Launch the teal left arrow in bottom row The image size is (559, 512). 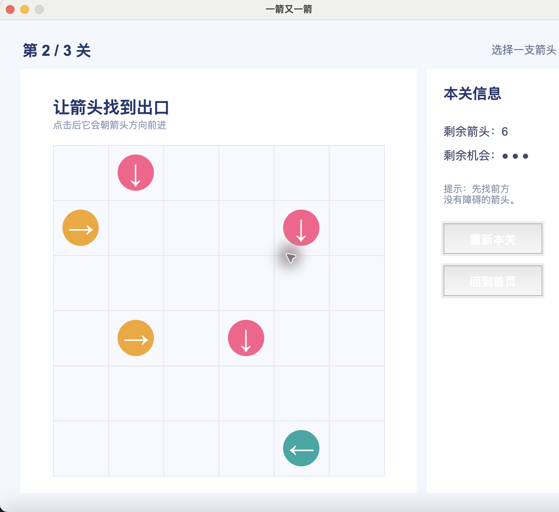point(301,448)
